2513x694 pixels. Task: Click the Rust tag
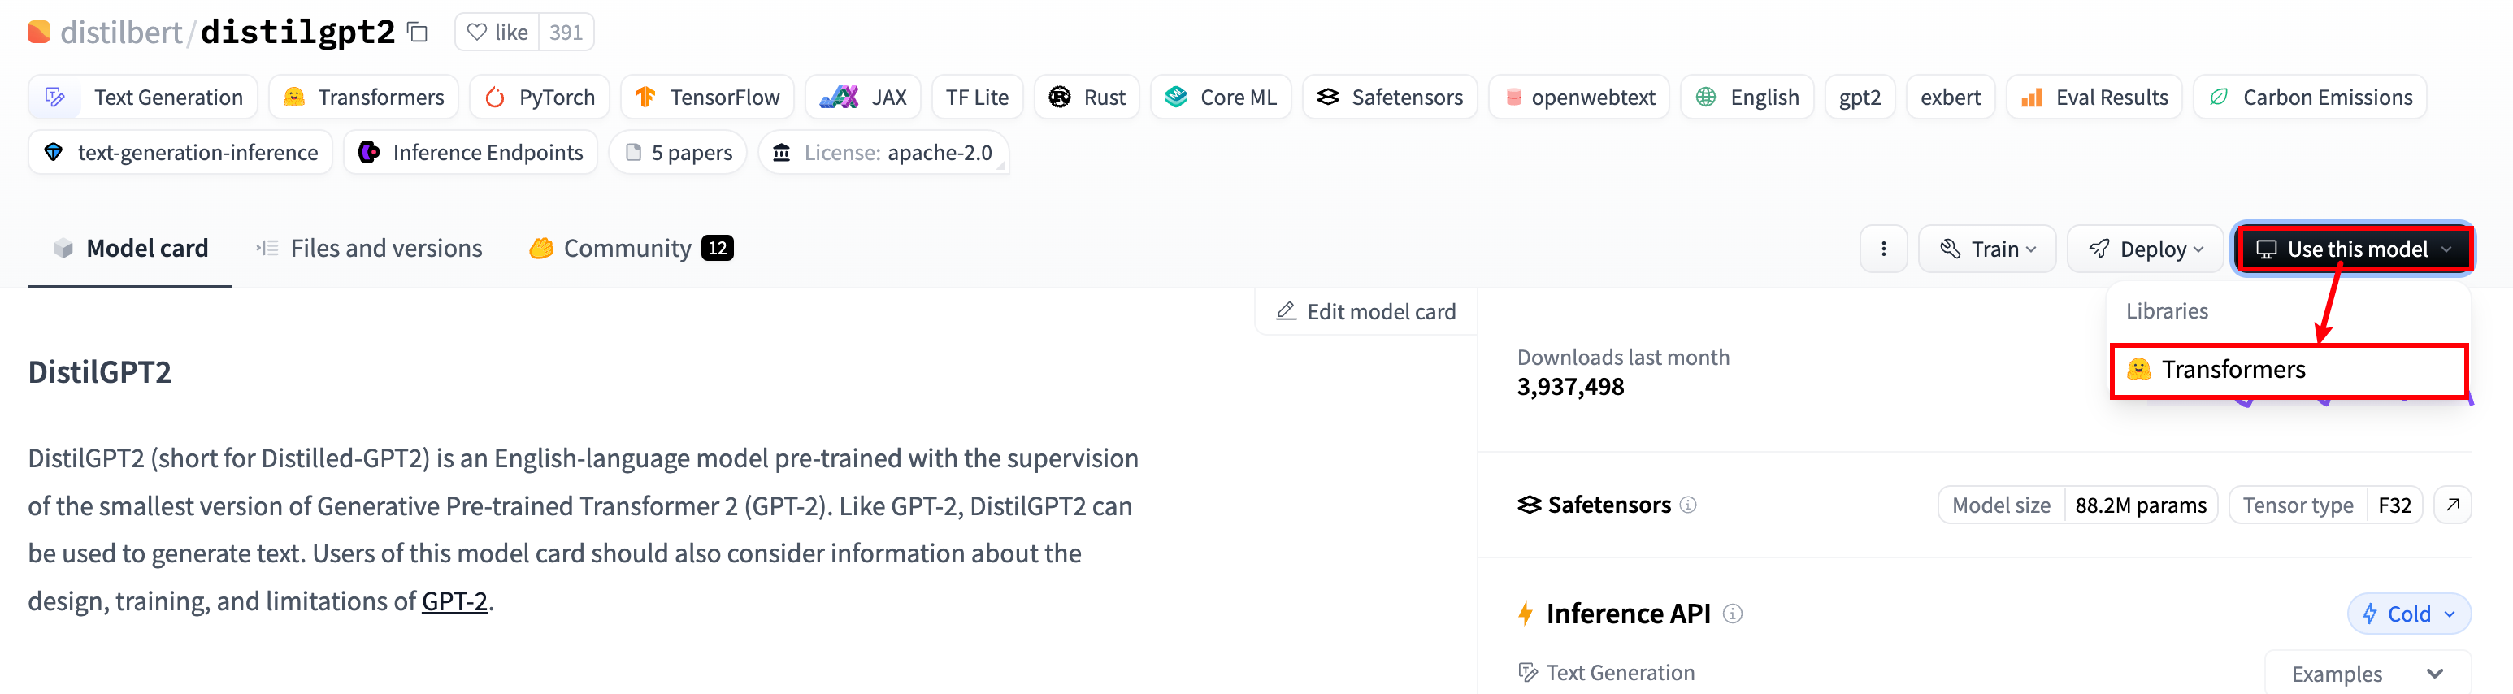click(x=1087, y=98)
